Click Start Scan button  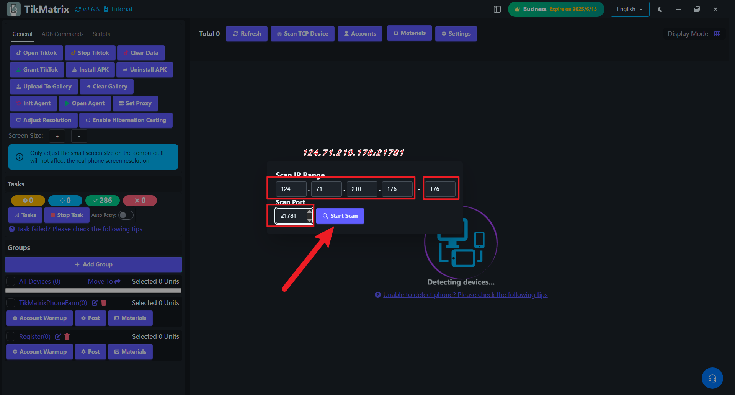tap(340, 216)
